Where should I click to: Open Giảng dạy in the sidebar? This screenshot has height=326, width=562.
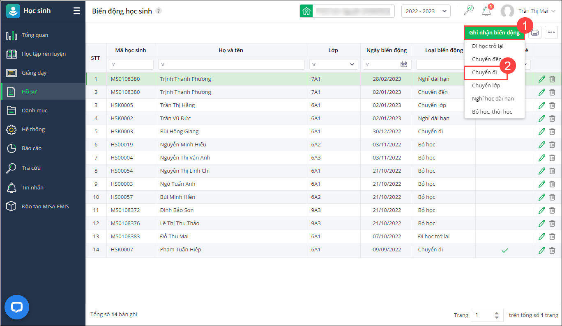[43, 73]
